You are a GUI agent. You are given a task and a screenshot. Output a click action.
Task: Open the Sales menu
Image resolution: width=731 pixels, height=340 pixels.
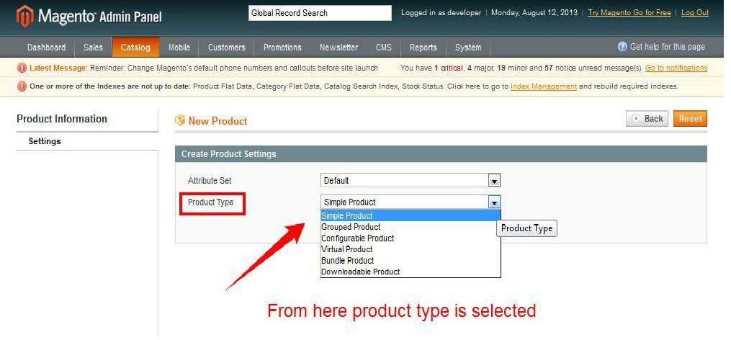click(93, 47)
